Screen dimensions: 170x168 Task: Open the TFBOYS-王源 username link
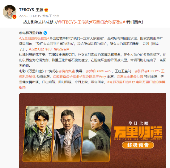[x=31, y=10]
